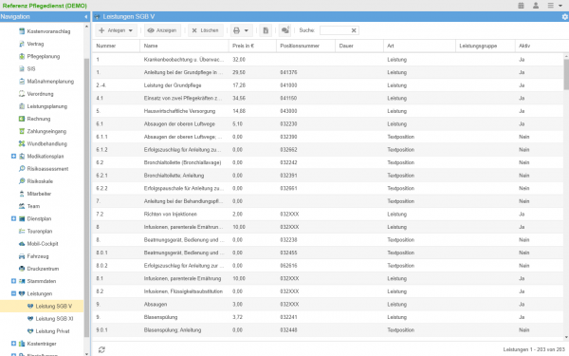Open the Team navigation entry
The width and height of the screenshot is (569, 356).
(29, 206)
